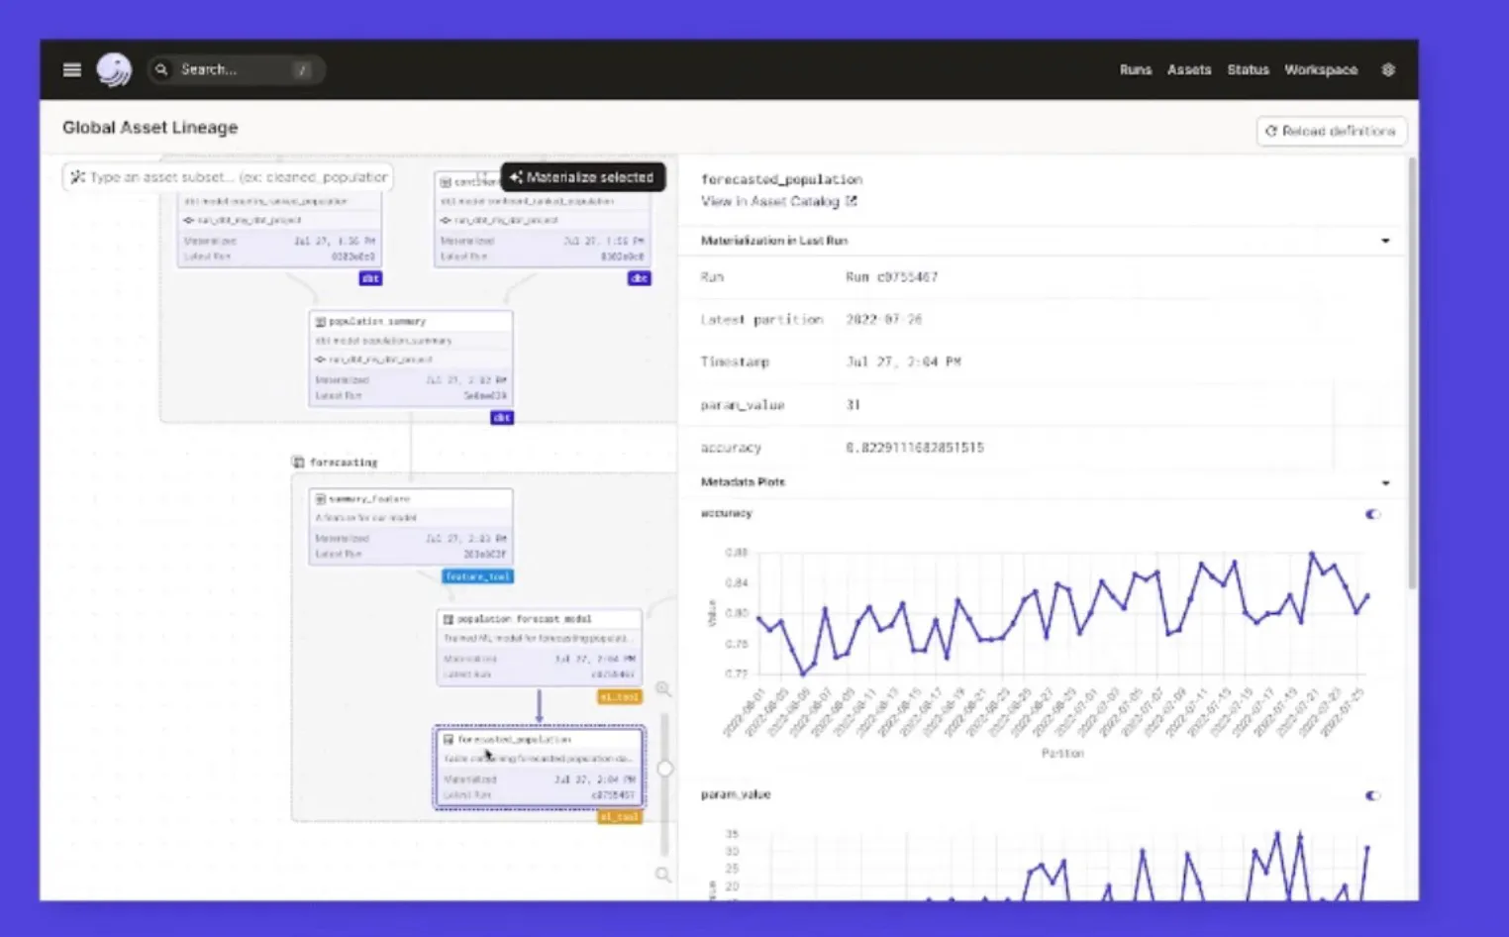Select the population_forecast_model asset node

pyautogui.click(x=540, y=647)
